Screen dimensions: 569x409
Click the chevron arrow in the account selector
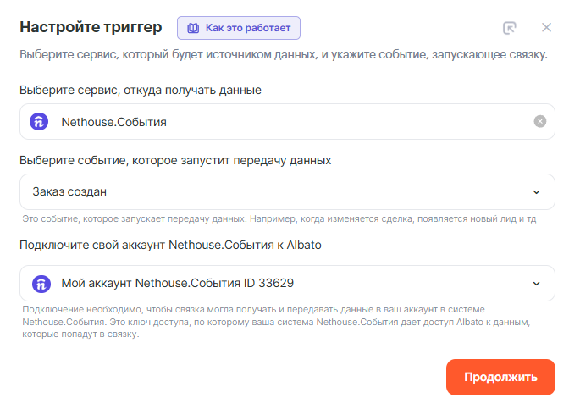(x=535, y=283)
